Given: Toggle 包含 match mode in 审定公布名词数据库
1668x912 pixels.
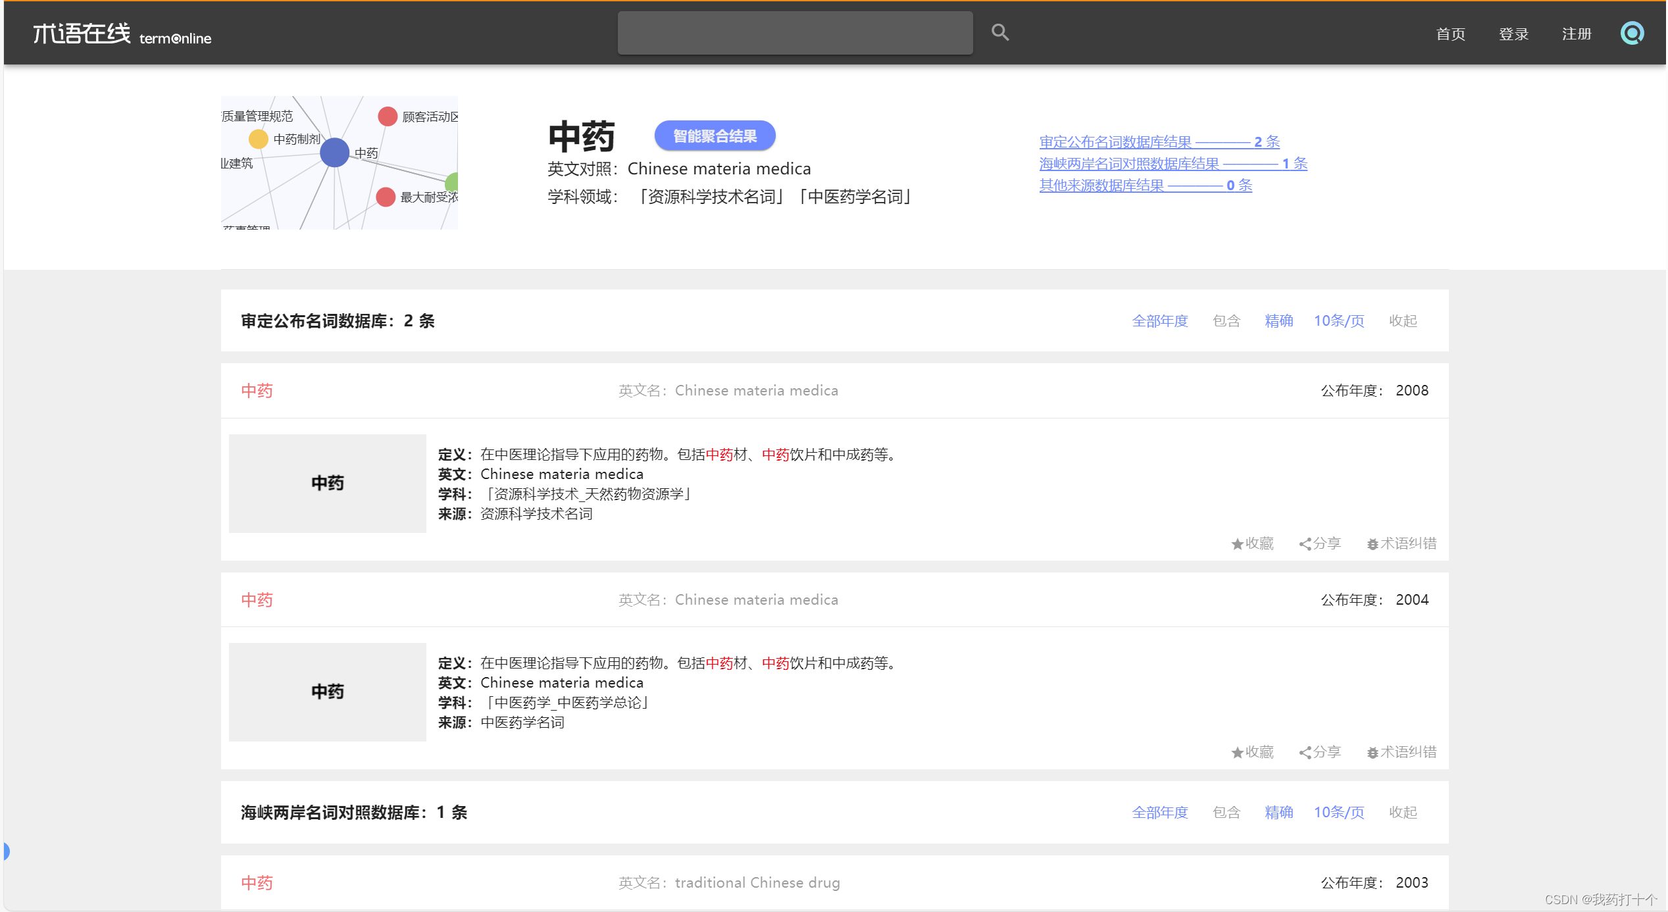Looking at the screenshot, I should [x=1226, y=321].
